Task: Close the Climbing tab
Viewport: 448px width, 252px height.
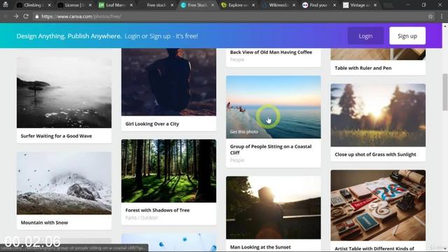Action: [x=49, y=5]
